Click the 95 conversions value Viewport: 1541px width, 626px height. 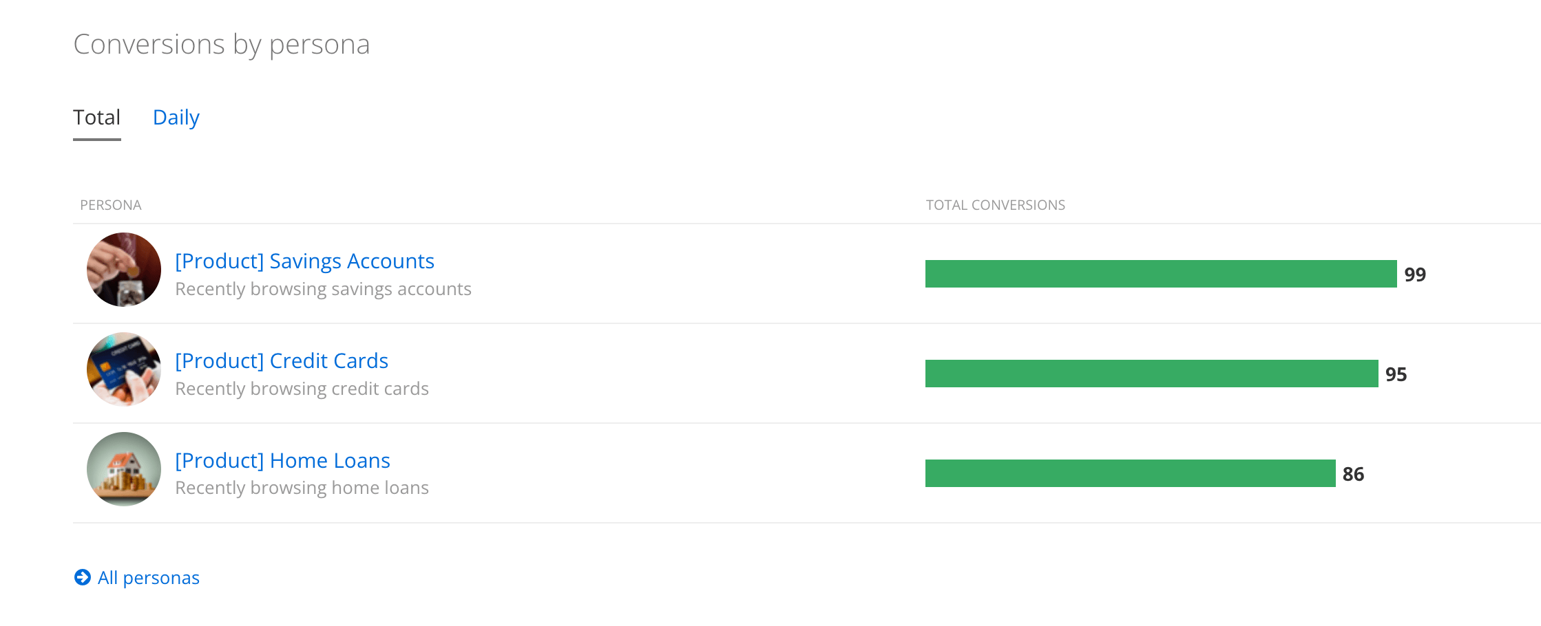1396,374
